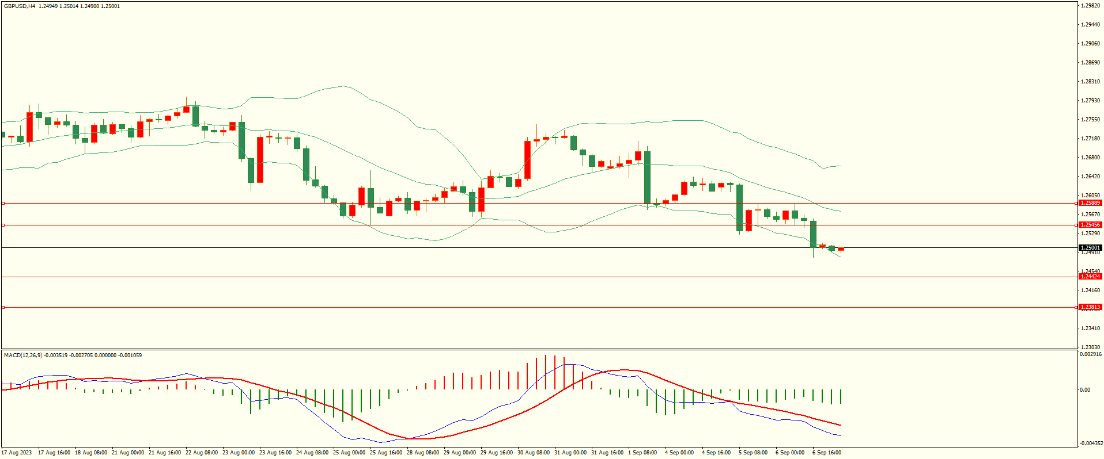This screenshot has width=1104, height=459.
Task: Click the 1.24160 price axis label
Action: click(x=1091, y=290)
